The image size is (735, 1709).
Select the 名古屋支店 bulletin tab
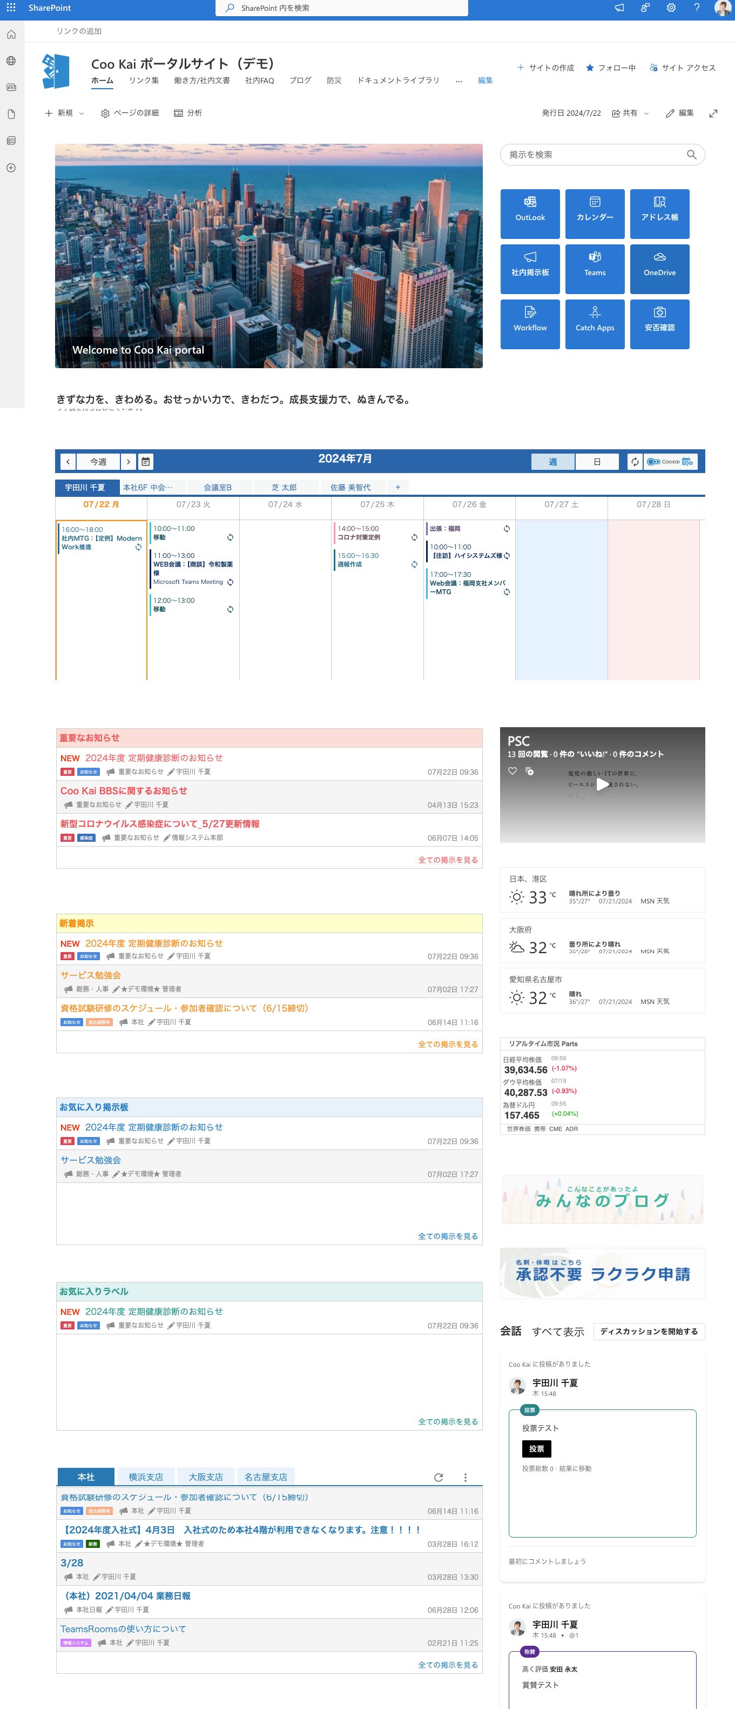point(266,1477)
